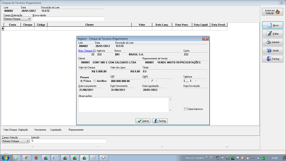The height and width of the screenshot is (161, 286).
Task: Open Windows Explorer from taskbar
Action: click(16, 158)
